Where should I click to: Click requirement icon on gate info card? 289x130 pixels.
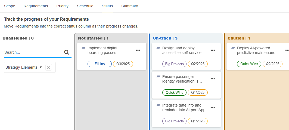point(159,105)
